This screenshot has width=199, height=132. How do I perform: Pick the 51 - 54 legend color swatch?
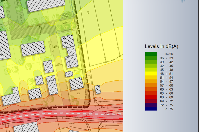click(151, 77)
